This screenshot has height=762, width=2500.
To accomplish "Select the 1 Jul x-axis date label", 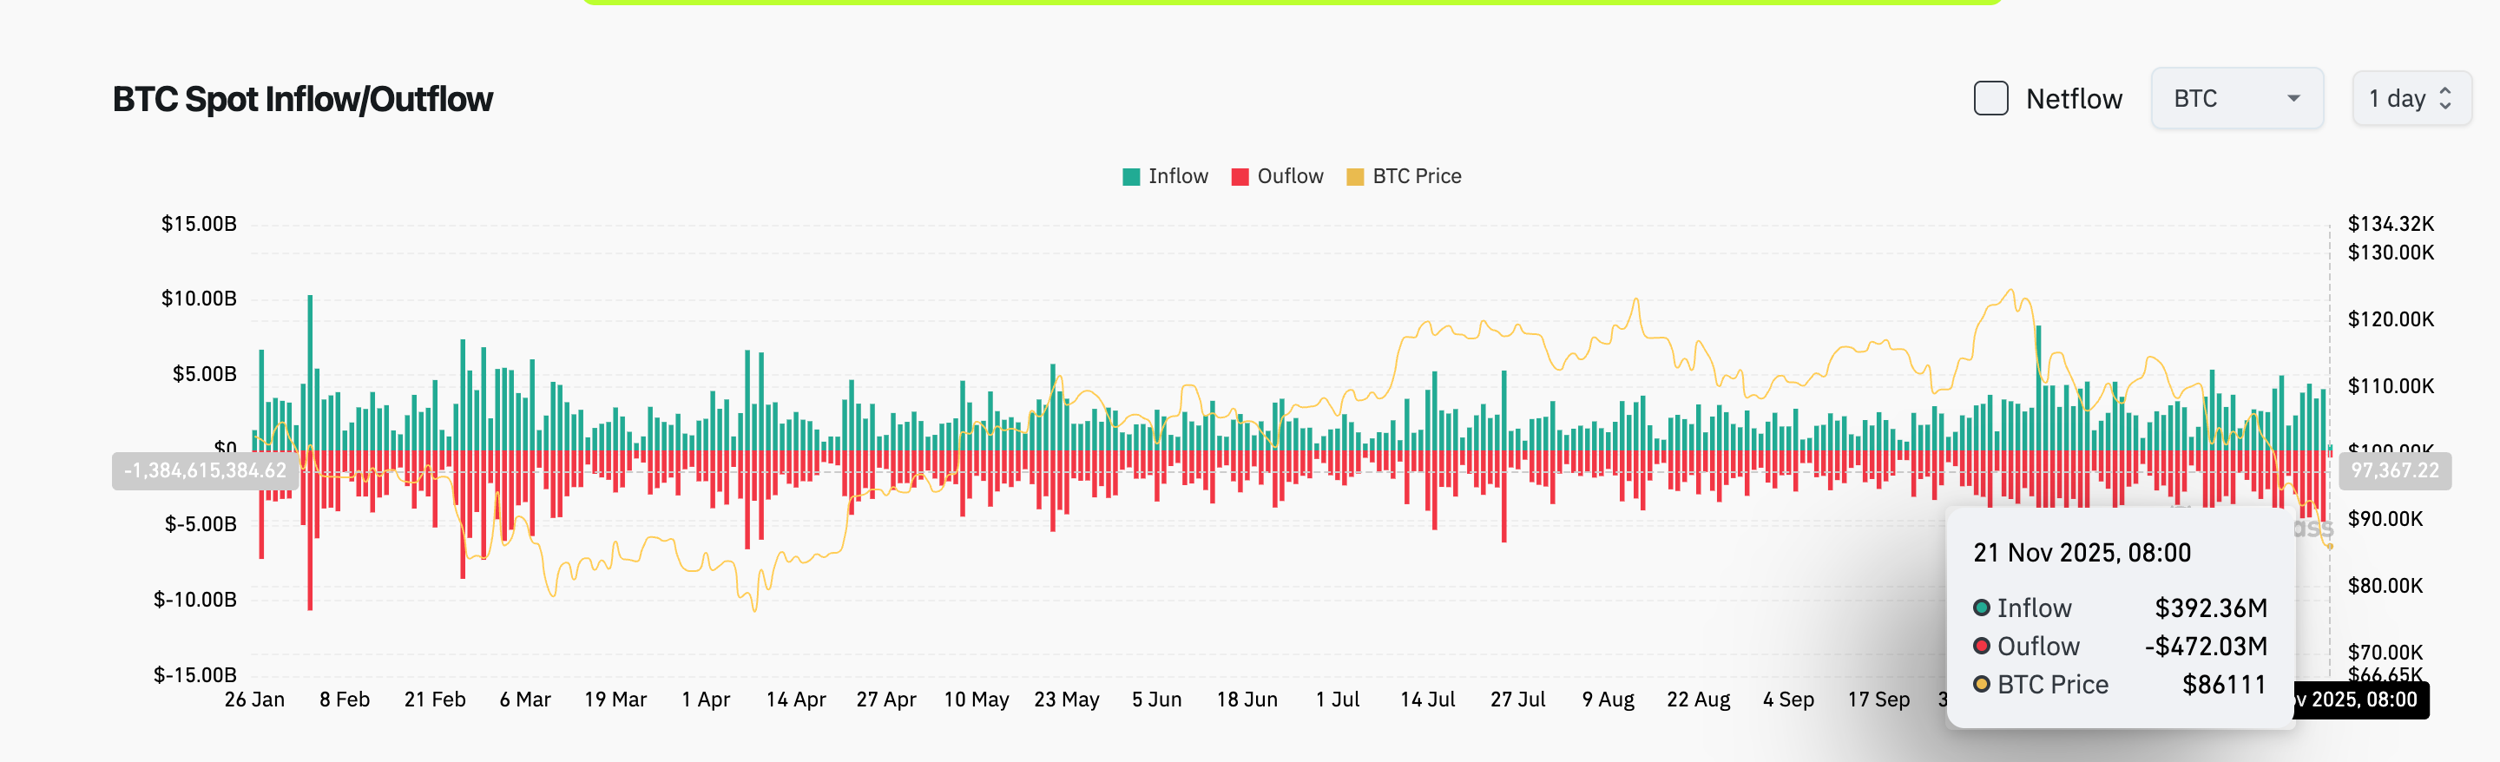I will coord(1337,700).
